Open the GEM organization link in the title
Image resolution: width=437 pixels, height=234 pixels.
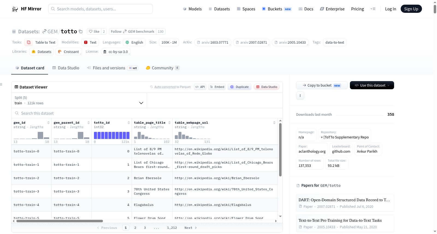52,31
